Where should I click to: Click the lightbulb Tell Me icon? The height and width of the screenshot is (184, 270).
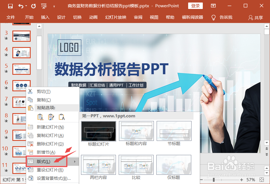pos(213,17)
